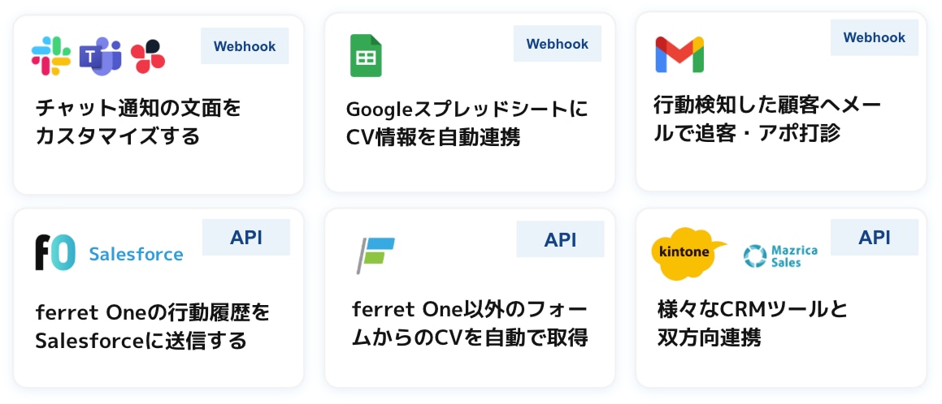Viewport: 942px width, 404px height.
Task: Click Webhook badge on chat notification card
Action: (x=245, y=46)
